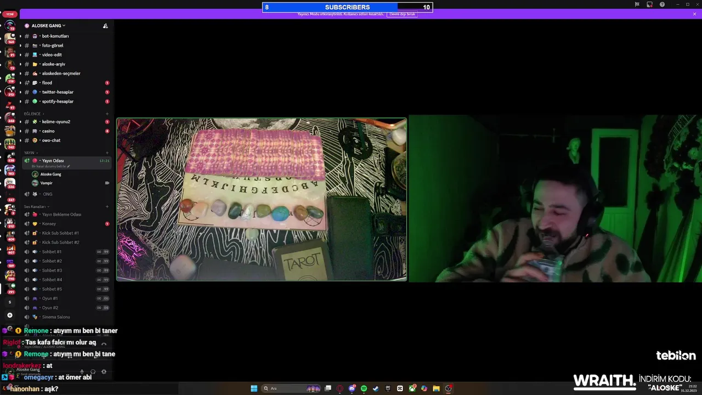Open the casino channel
This screenshot has width=702, height=395.
(x=66, y=131)
